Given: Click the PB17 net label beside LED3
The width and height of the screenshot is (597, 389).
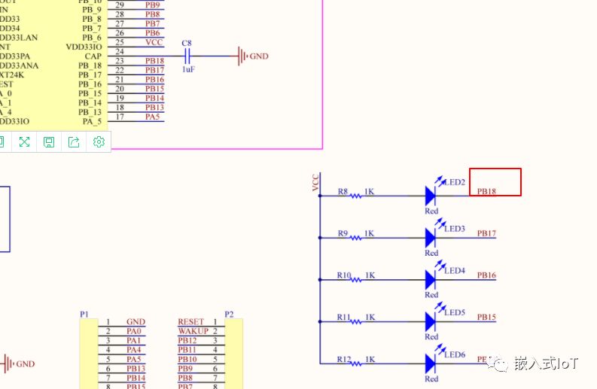Looking at the screenshot, I should [x=487, y=233].
